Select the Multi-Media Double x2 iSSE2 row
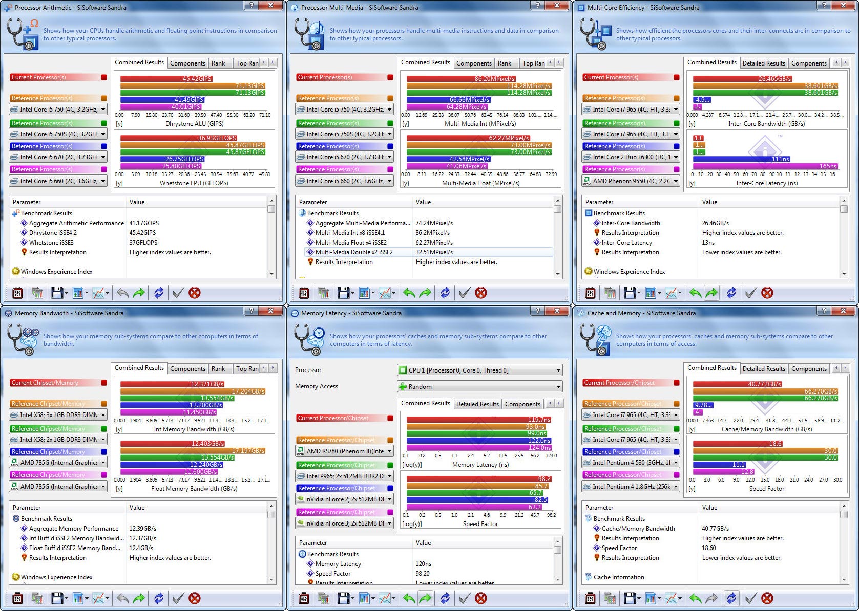This screenshot has width=859, height=611. pyautogui.click(x=429, y=252)
